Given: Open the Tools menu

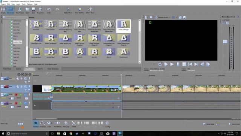Looking at the screenshot, I should click(23, 4).
